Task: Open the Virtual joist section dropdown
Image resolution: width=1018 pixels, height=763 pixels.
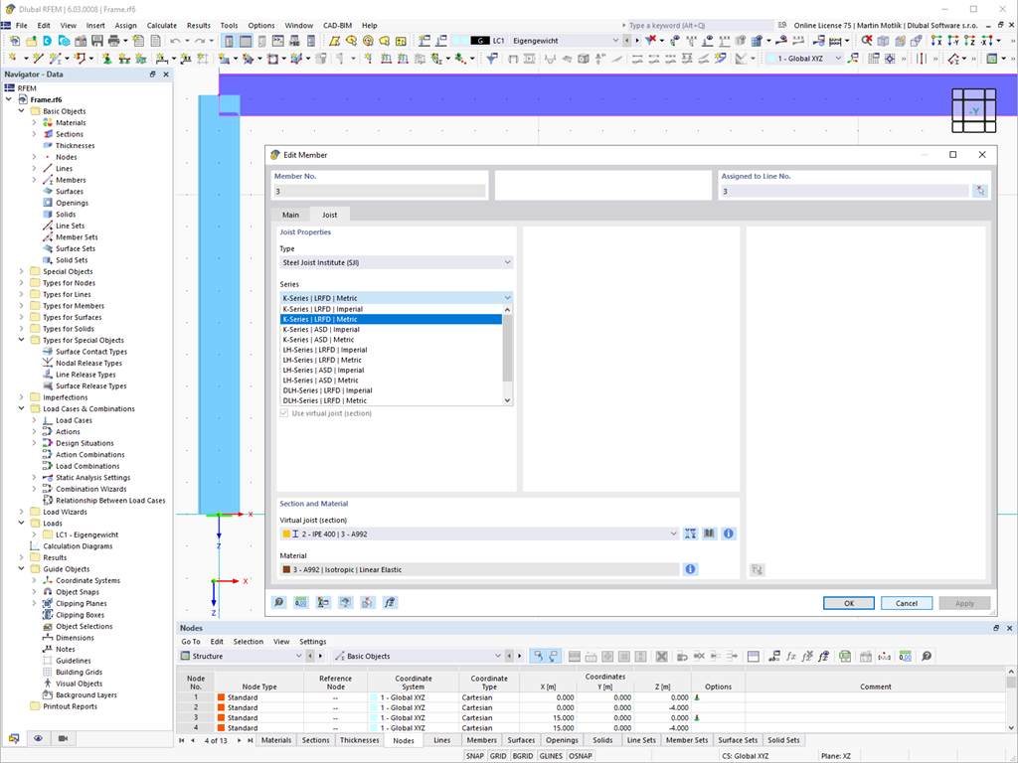Action: 479,534
